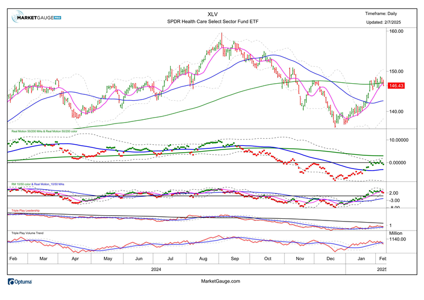Viewport: 424px width, 300px height.
Task: Select the Dec month on time axis
Action: [x=330, y=258]
